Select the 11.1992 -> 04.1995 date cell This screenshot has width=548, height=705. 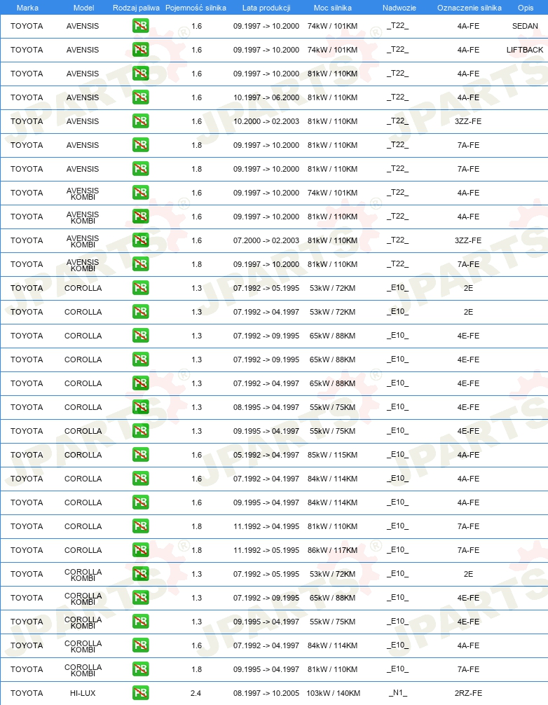[266, 526]
